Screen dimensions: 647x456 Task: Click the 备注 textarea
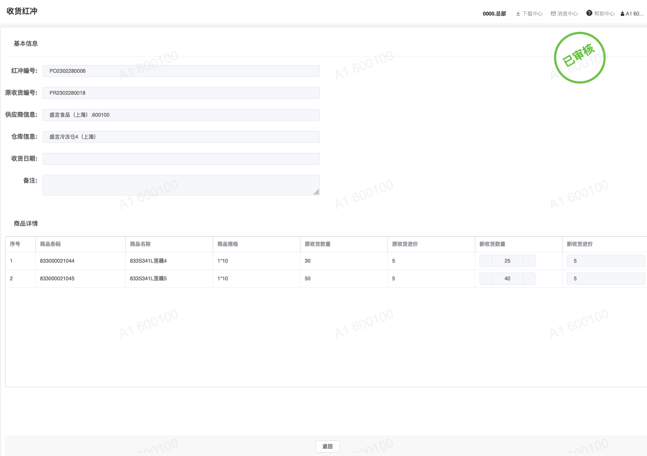tap(181, 185)
